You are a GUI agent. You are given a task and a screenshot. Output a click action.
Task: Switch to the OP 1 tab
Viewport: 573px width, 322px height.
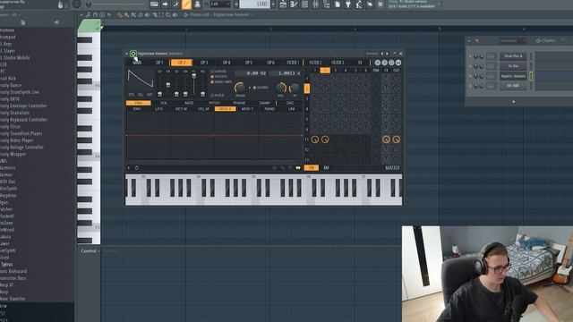pos(159,63)
